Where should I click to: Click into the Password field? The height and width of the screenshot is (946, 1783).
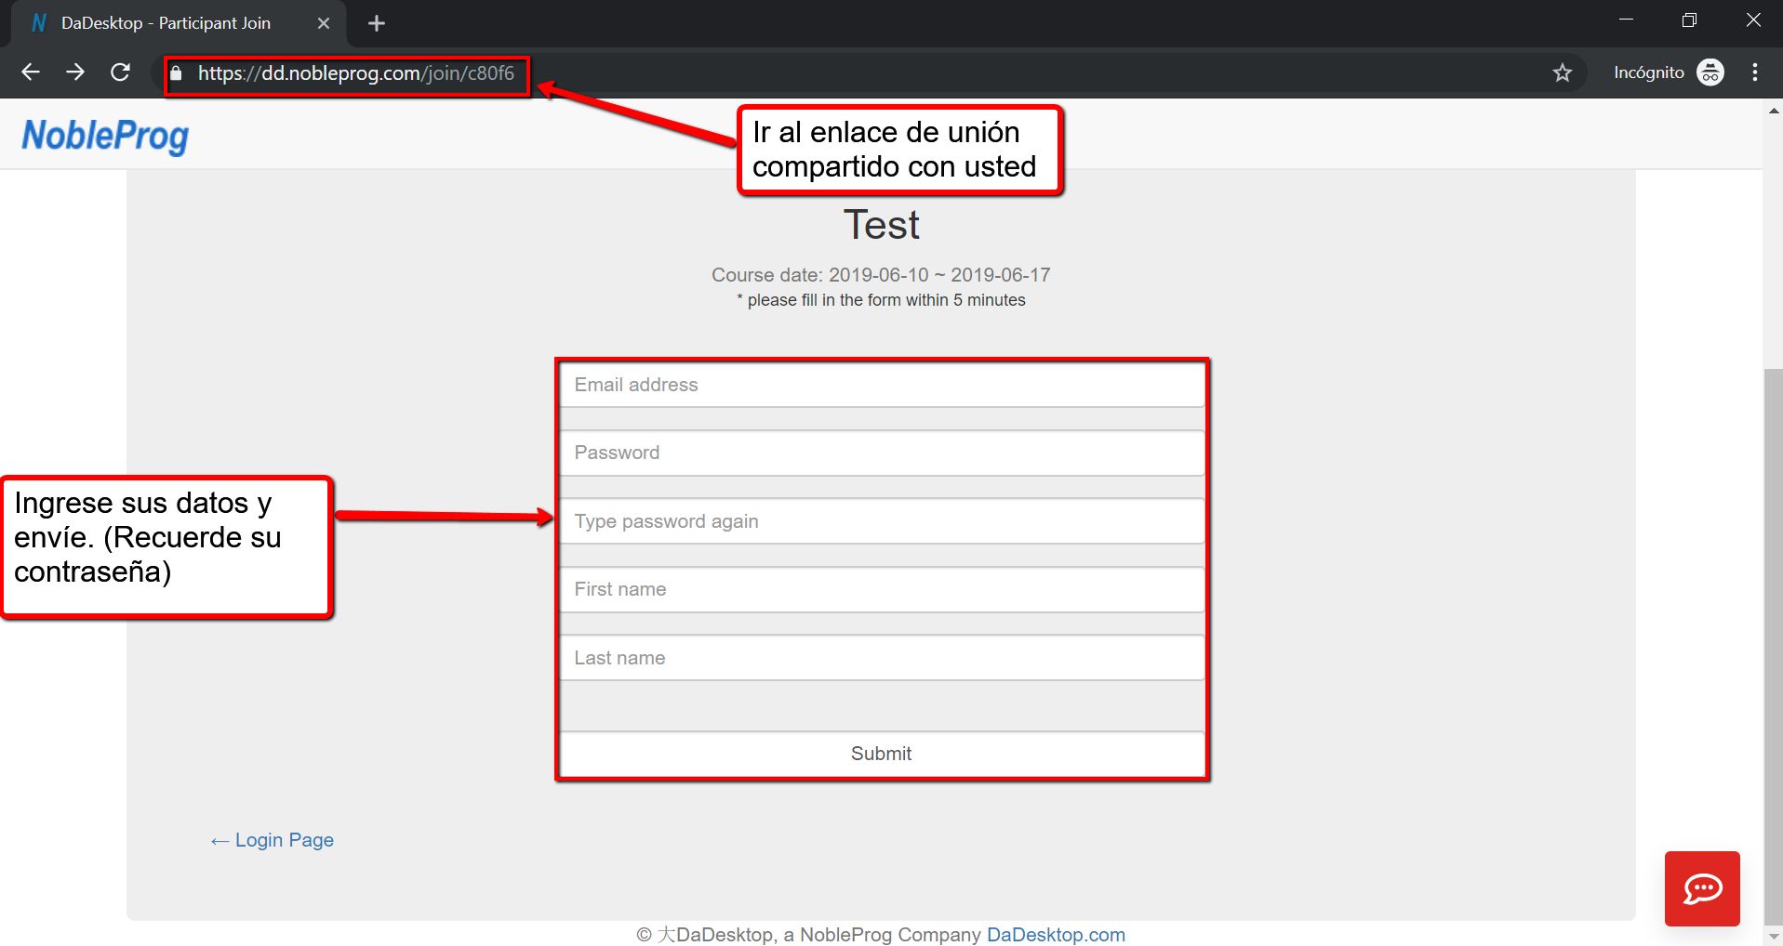point(881,453)
